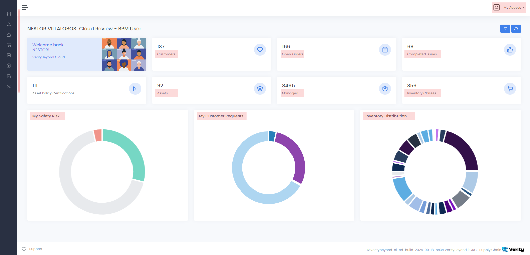Screen dimensions: 530x255
Task: Open the thumbs-up sidebar icon
Action: coord(9,35)
